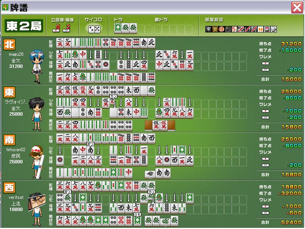Open tetuyan02's avatar with red cap
Screen dimensions: 305x229
coord(38,160)
